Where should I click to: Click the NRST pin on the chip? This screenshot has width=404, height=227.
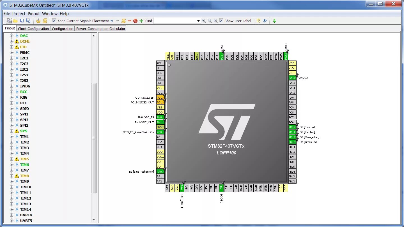tap(160, 127)
